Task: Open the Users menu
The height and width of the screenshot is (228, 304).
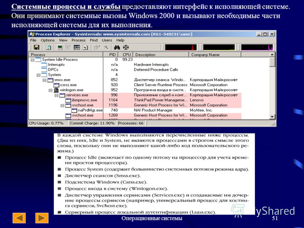Action: [107, 40]
